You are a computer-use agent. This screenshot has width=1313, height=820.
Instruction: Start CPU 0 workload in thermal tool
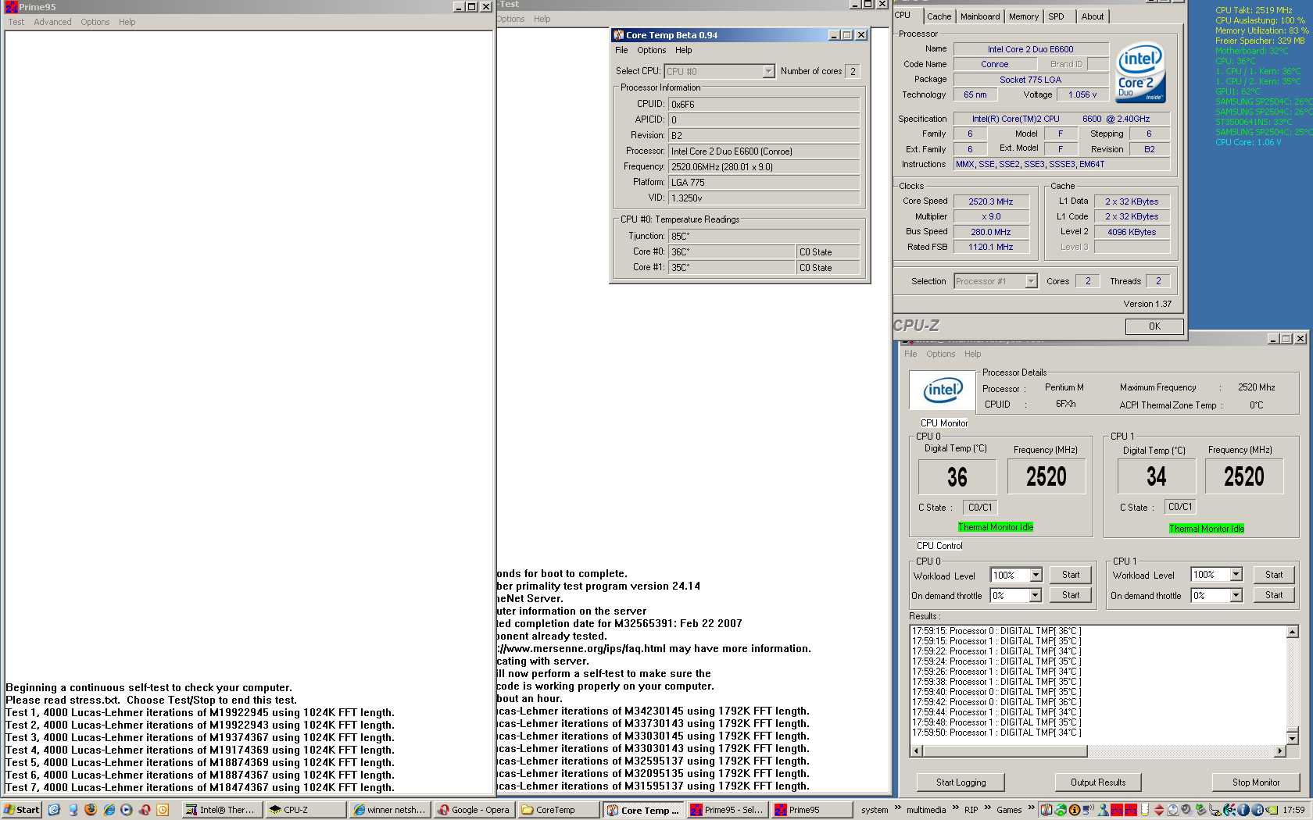tap(1071, 575)
